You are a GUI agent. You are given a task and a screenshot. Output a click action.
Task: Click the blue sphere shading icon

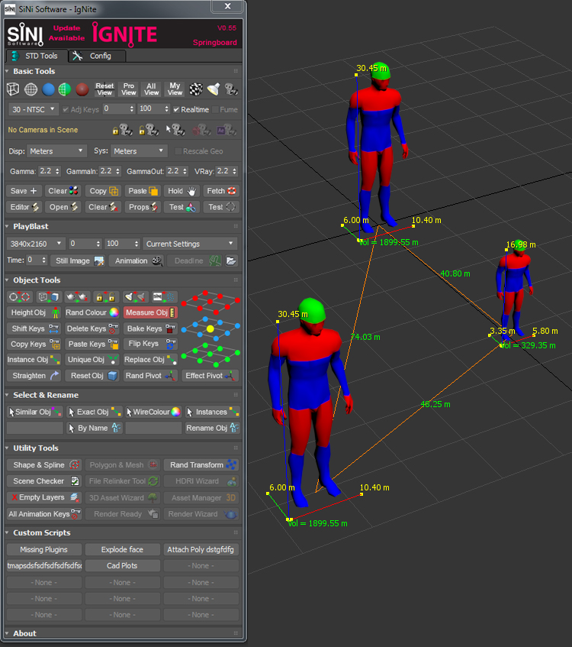48,89
